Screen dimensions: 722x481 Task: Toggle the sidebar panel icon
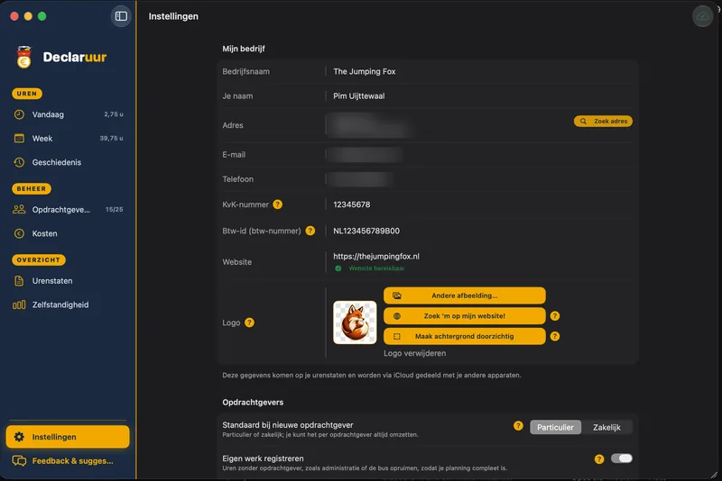[x=121, y=16]
